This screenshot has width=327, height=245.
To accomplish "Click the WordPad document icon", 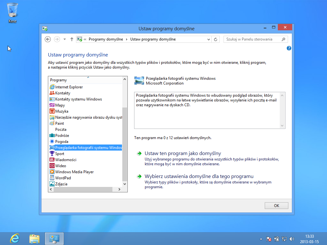I will (x=52, y=178).
